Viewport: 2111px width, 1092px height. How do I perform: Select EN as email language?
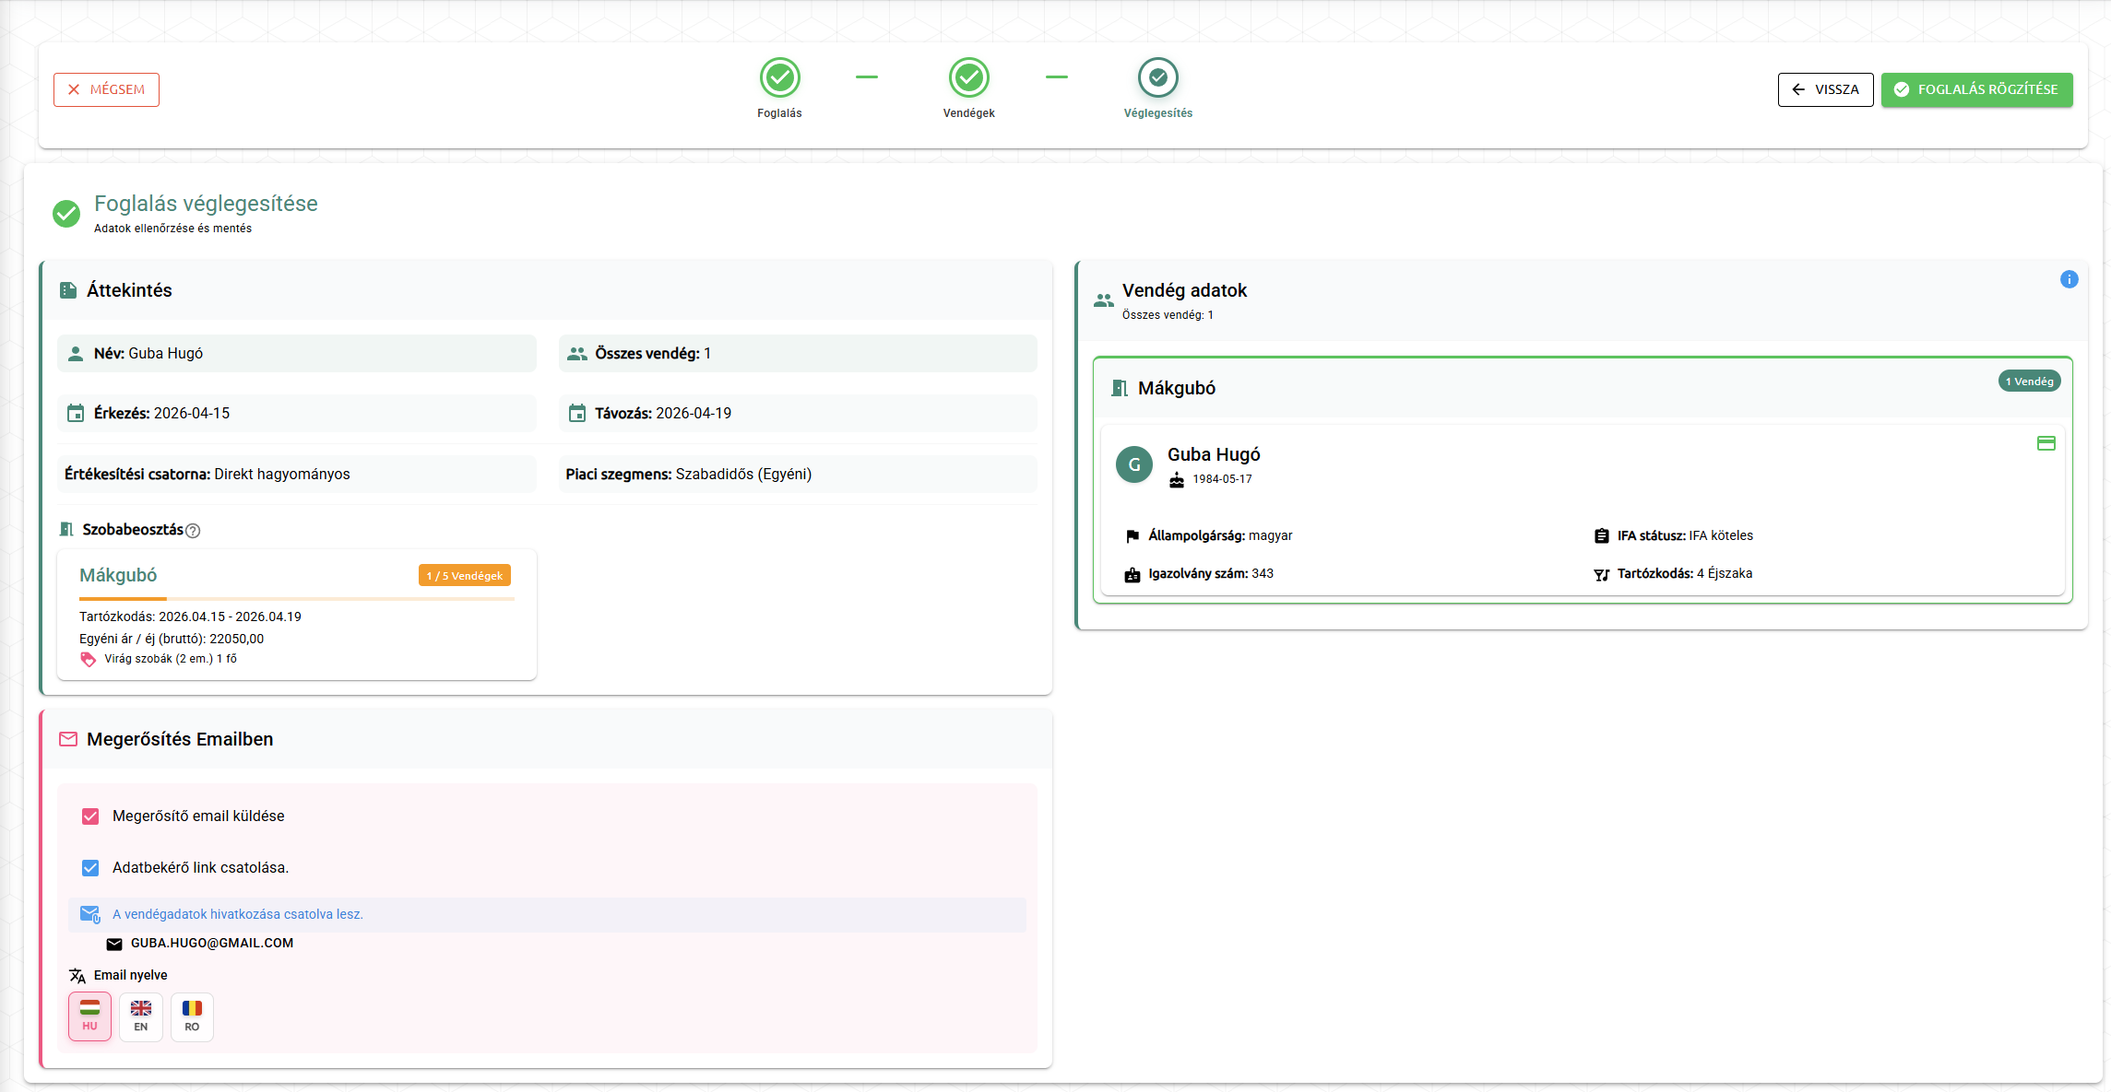tap(141, 1016)
